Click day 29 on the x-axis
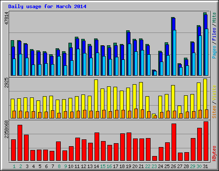This screenshot has height=171, width=219. coord(192,166)
